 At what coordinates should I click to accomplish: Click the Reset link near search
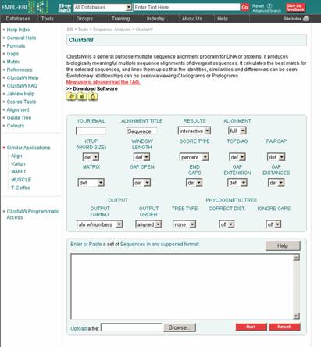click(259, 6)
